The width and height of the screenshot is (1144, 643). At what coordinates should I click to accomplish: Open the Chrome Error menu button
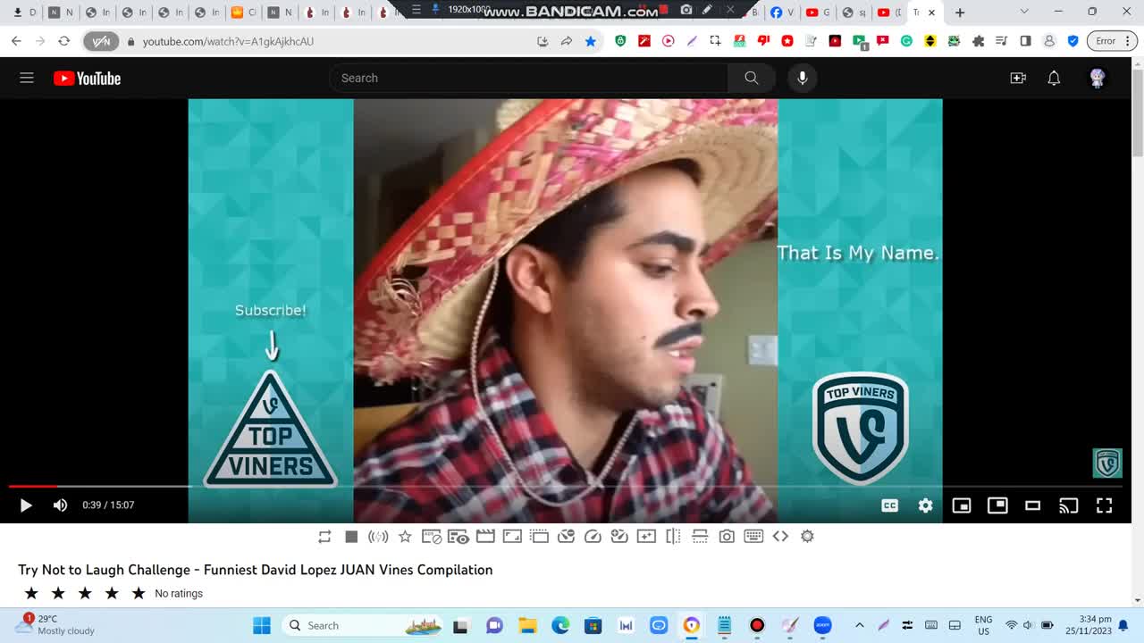(1112, 41)
